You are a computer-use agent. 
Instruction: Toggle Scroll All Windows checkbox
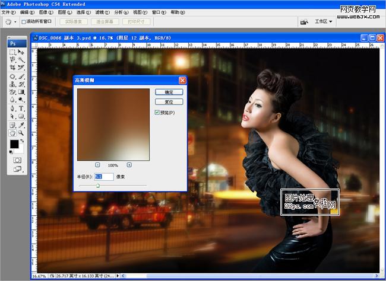(24, 22)
